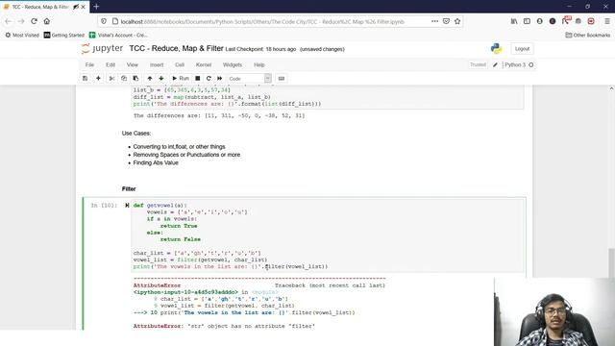Viewport: 615px width, 346px height.
Task: Interrupt the kernel with stop icon
Action: (x=198, y=79)
